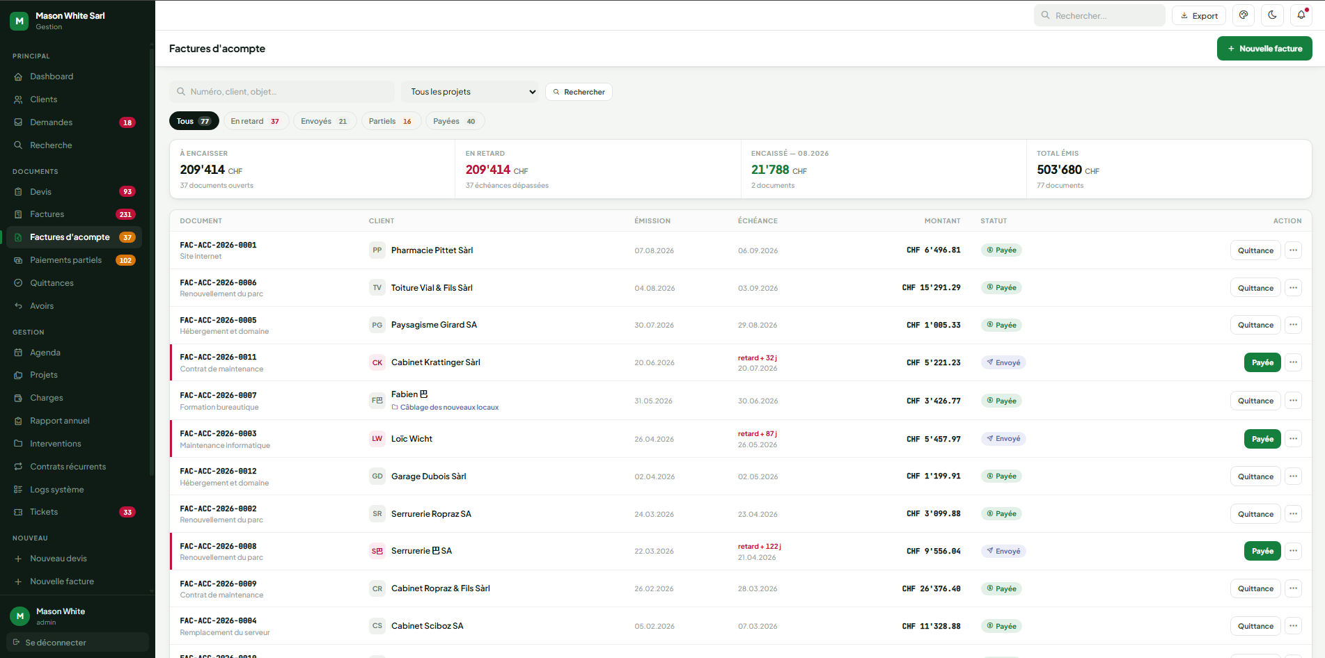Mark Loïc Wicht invoice as Payée
Image resolution: width=1325 pixels, height=658 pixels.
(1262, 439)
